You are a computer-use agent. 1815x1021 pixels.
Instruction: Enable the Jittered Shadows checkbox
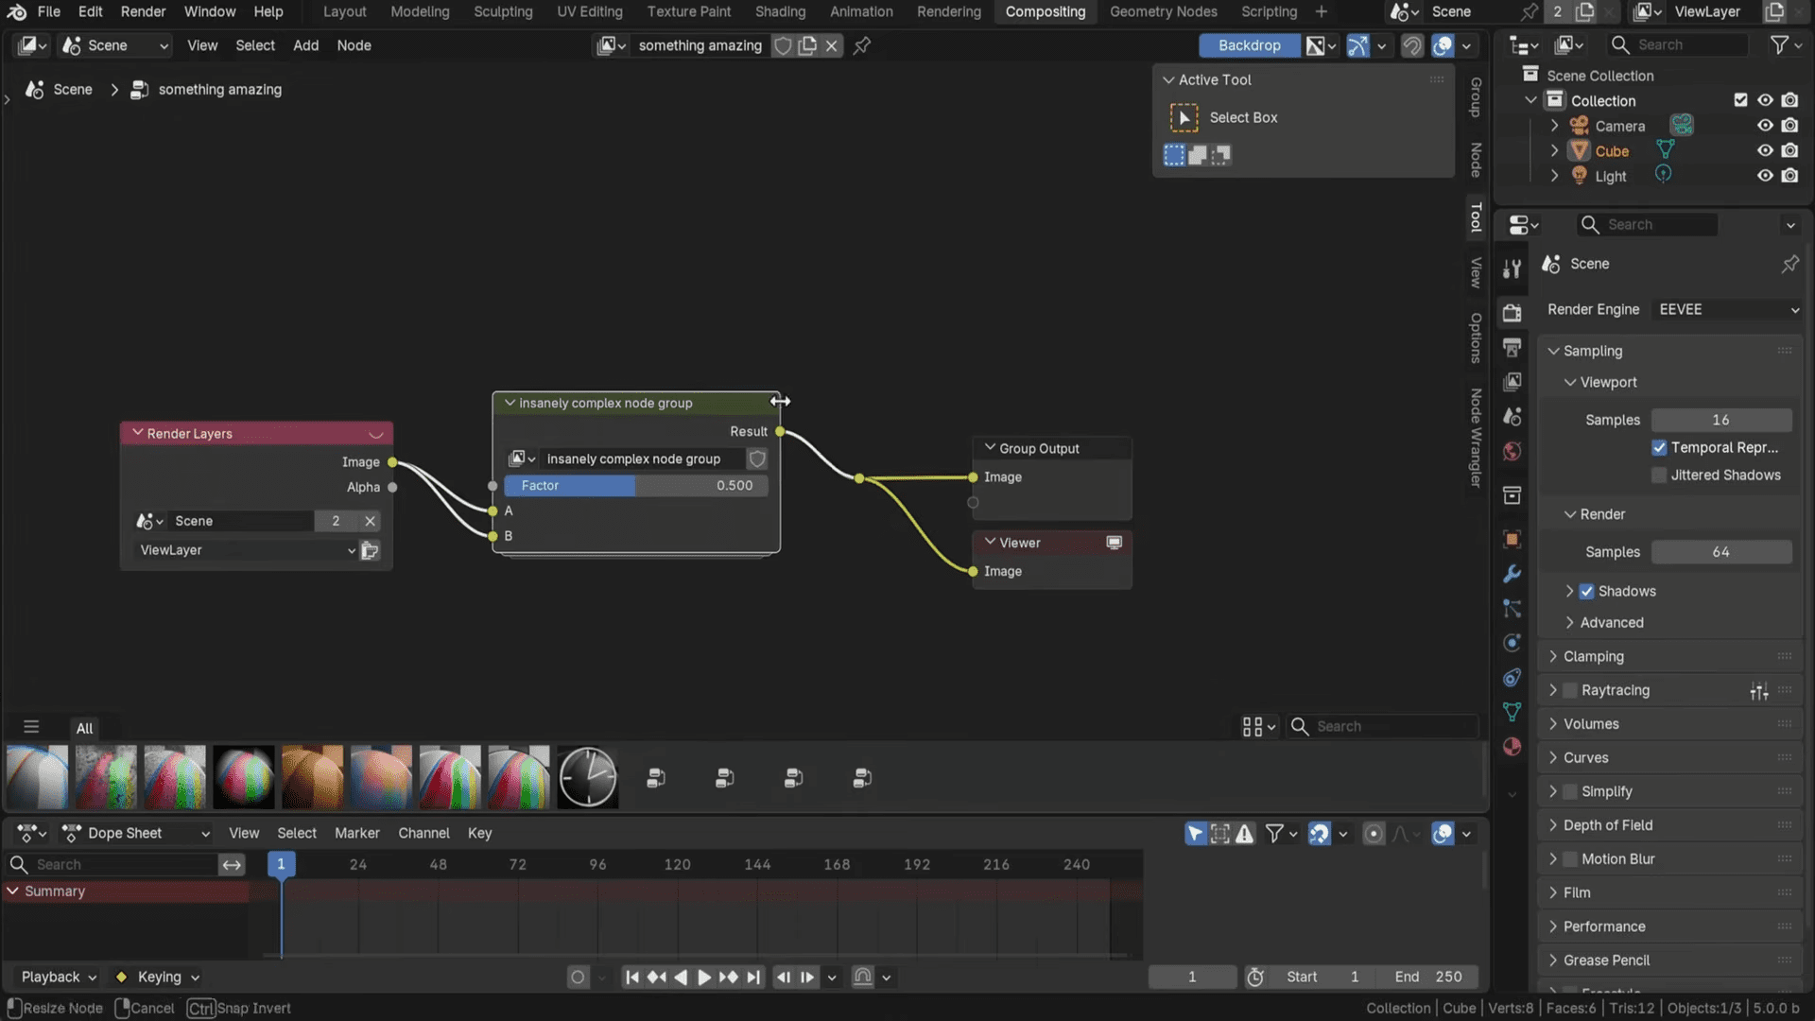coord(1659,475)
